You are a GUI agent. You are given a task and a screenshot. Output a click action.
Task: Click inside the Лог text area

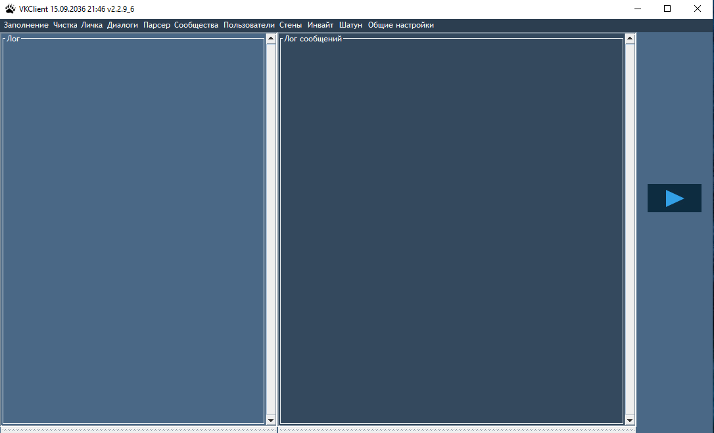[x=133, y=230]
